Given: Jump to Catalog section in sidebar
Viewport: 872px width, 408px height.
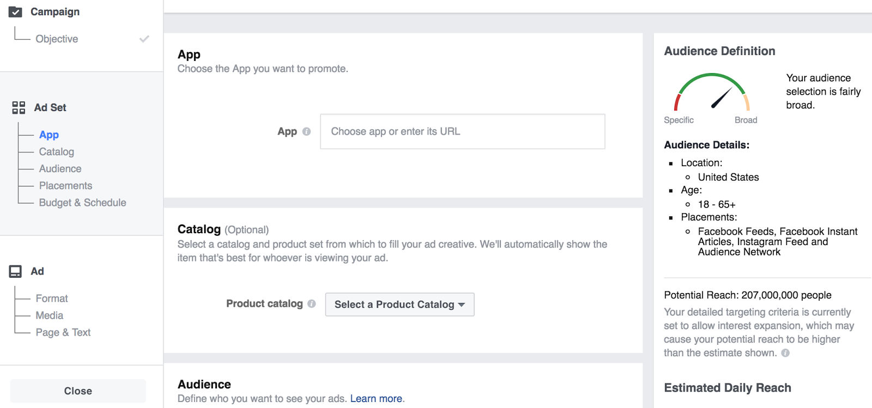Looking at the screenshot, I should point(57,151).
